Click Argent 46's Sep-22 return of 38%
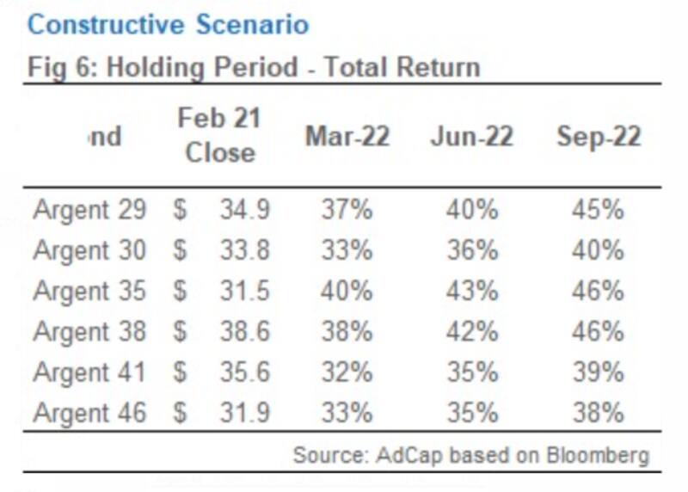The image size is (688, 492). [x=599, y=412]
